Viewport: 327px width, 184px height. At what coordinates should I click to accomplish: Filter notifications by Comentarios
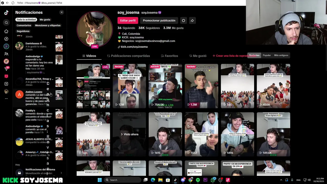coord(24,25)
